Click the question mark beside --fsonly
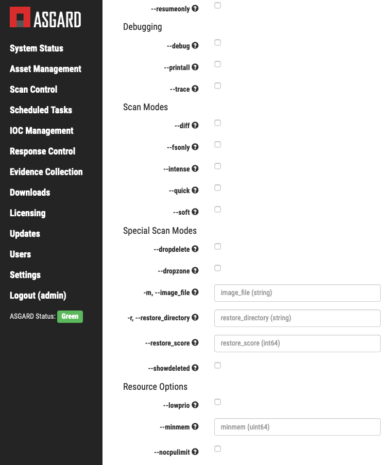Screen dimensions: 392x465 pos(195,147)
